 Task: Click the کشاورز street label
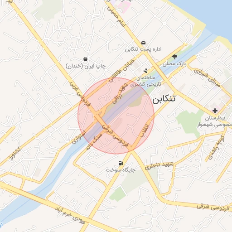tap(14, 154)
